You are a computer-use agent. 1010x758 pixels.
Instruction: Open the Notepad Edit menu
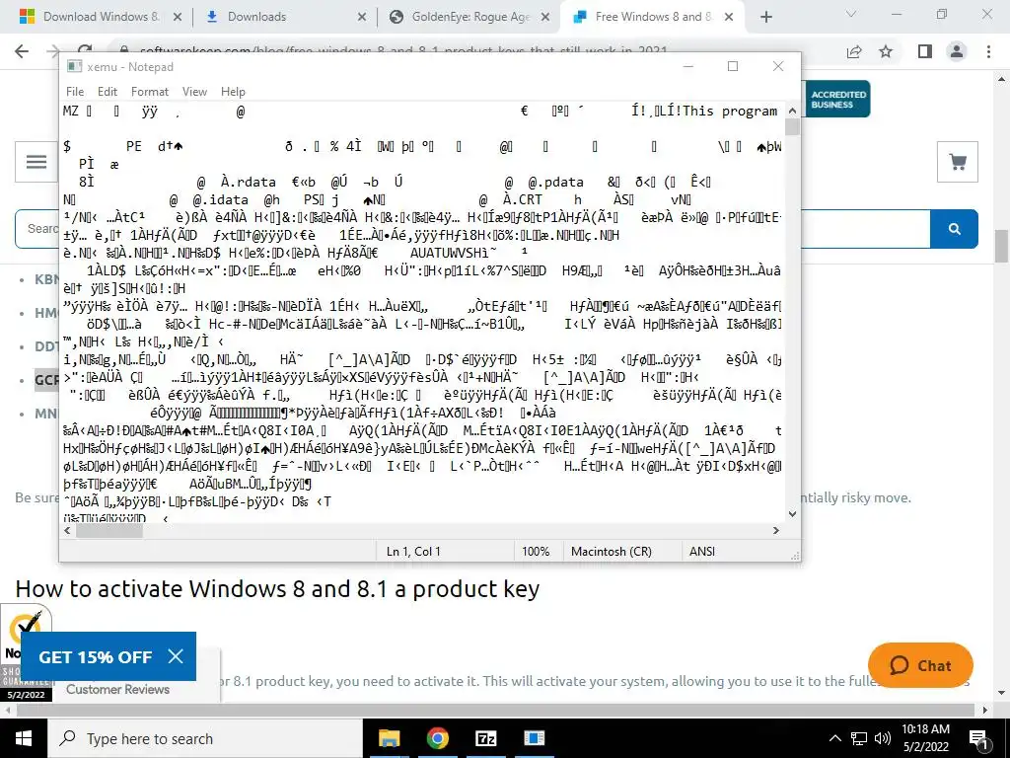107,92
